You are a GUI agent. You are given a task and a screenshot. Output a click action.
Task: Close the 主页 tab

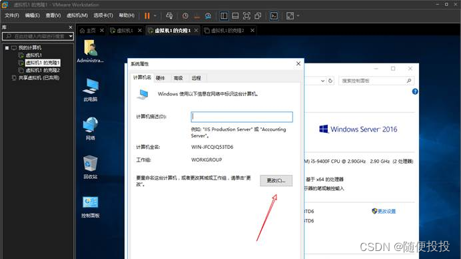click(x=102, y=30)
